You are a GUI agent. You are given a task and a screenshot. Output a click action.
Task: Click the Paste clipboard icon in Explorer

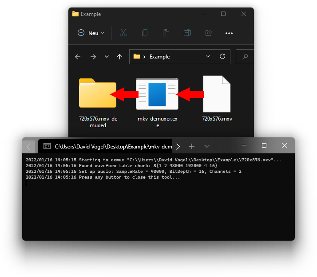click(x=166, y=33)
